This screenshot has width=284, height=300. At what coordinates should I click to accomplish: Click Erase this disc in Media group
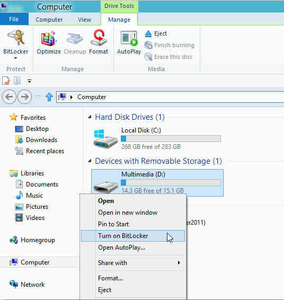tap(168, 57)
